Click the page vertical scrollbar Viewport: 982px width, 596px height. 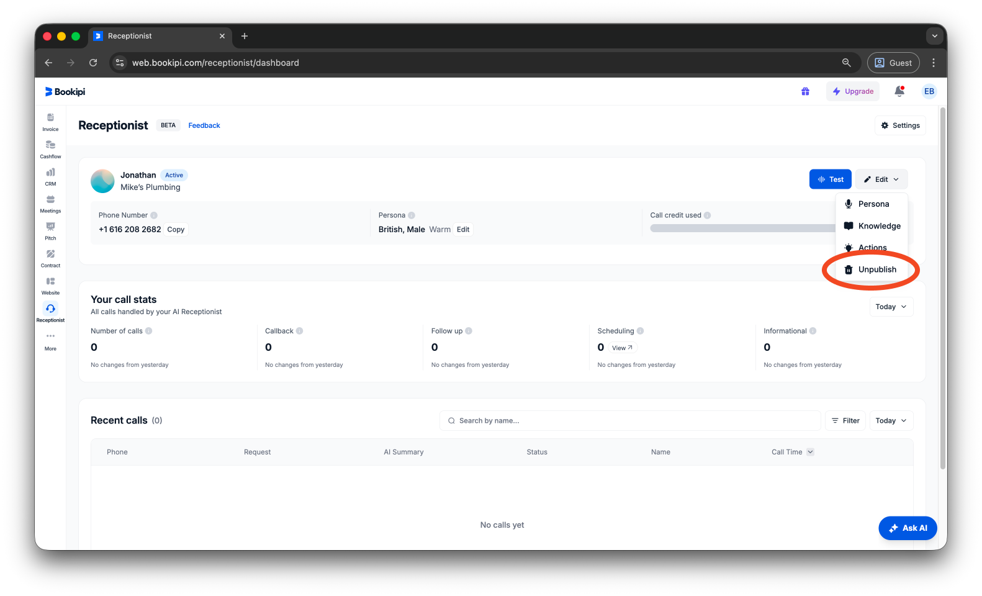tap(943, 289)
